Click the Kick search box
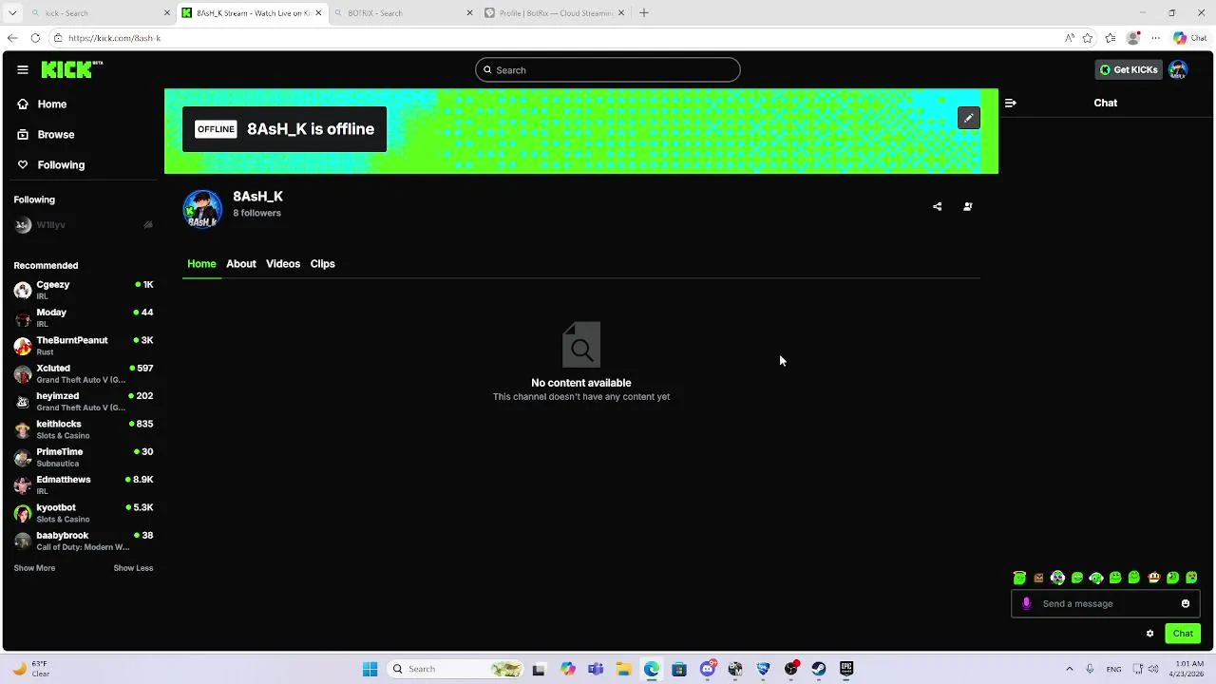Viewport: 1216px width, 684px height. (x=608, y=70)
